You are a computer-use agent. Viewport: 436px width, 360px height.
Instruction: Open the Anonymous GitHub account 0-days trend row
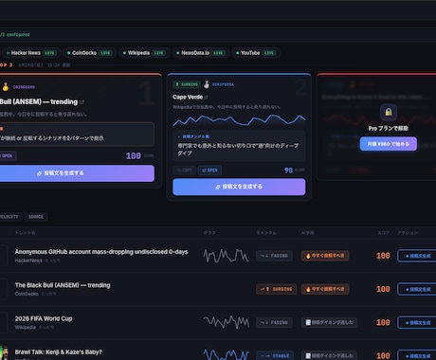pyautogui.click(x=101, y=252)
